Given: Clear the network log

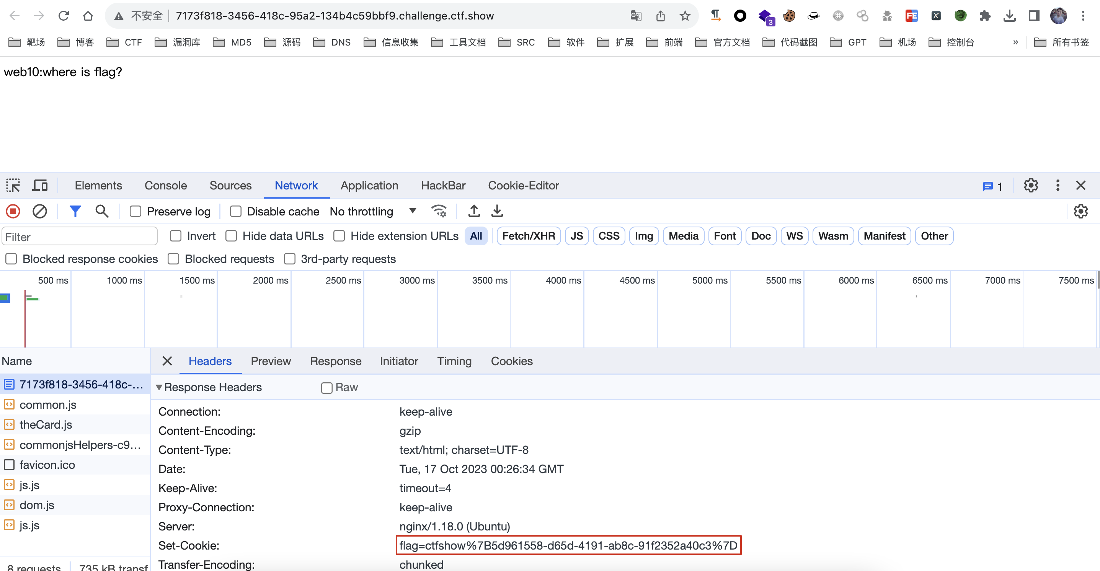Looking at the screenshot, I should tap(40, 211).
